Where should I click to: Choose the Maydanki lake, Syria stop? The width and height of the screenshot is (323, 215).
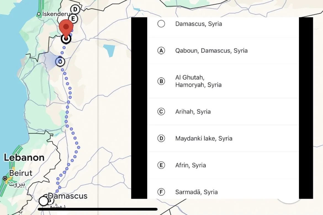pyautogui.click(x=223, y=138)
